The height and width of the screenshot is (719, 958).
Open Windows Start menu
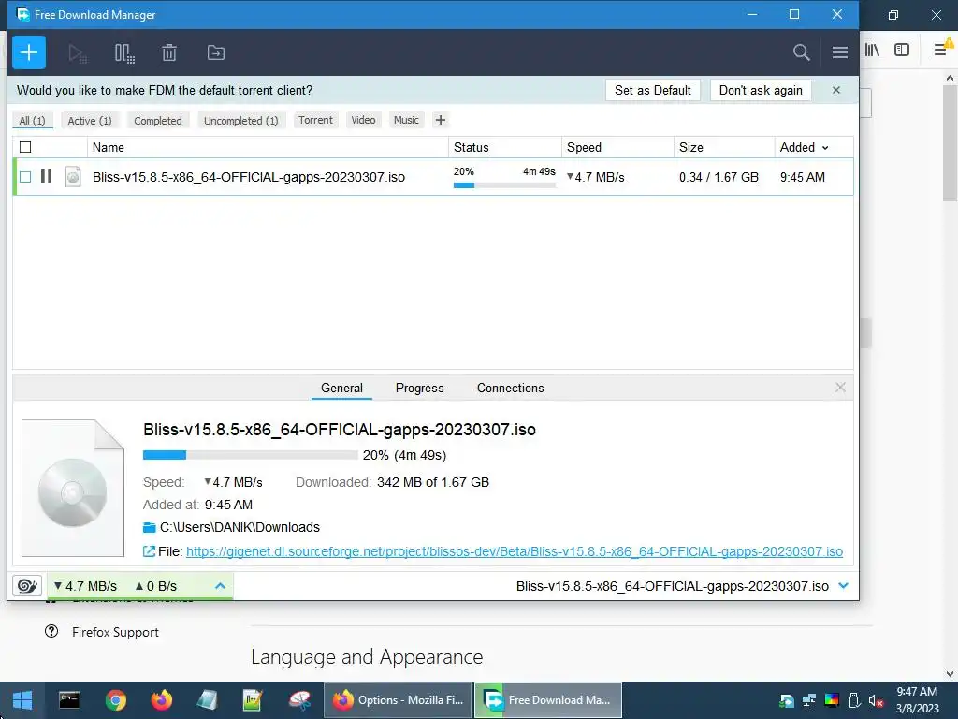click(22, 700)
